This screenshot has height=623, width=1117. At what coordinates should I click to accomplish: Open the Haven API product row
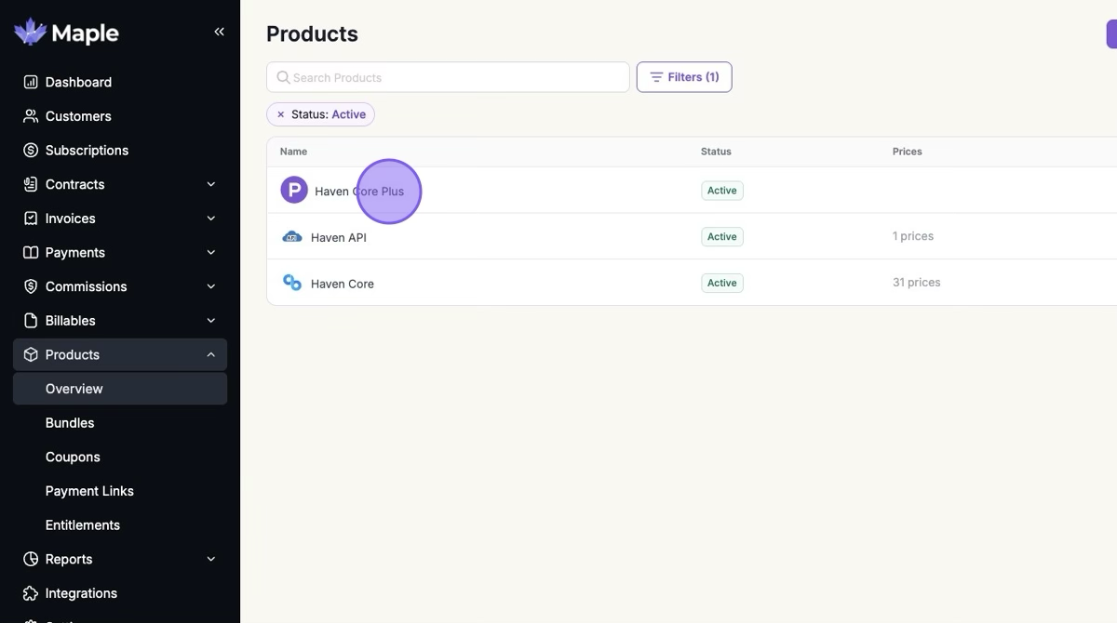[x=339, y=237]
